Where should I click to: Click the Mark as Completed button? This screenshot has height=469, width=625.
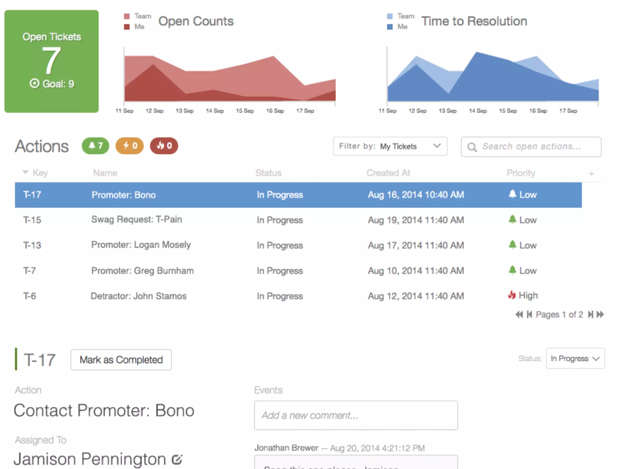pyautogui.click(x=121, y=360)
